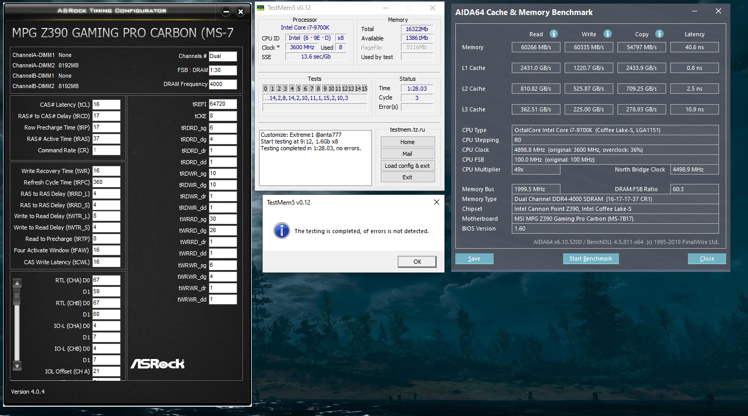Click the TestMem5 title bar app icon
Screen dimensions: 748x416
tap(262, 8)
